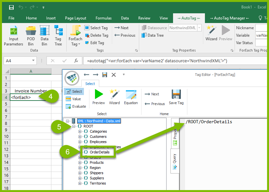Screen dimensions: 269x192
Task: Click the Nickname input field
Action: 261,28
